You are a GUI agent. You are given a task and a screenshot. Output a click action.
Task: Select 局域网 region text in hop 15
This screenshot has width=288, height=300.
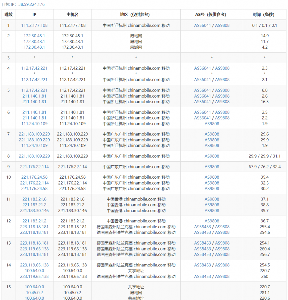[136, 293]
